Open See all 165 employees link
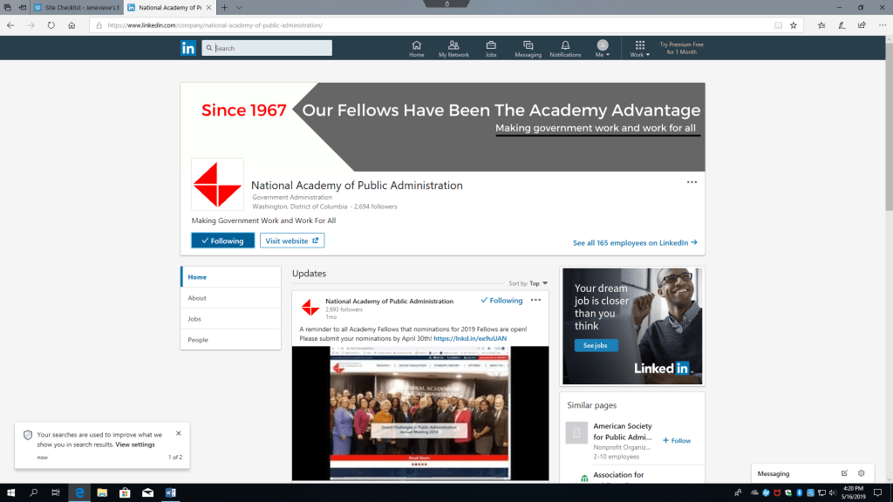The image size is (893, 502). coord(635,243)
